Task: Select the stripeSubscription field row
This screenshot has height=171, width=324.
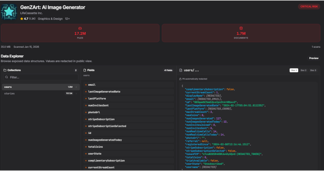Action: pyautogui.click(x=129, y=119)
